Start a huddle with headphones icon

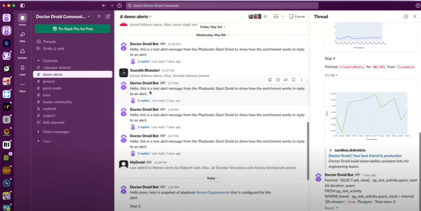276,16
